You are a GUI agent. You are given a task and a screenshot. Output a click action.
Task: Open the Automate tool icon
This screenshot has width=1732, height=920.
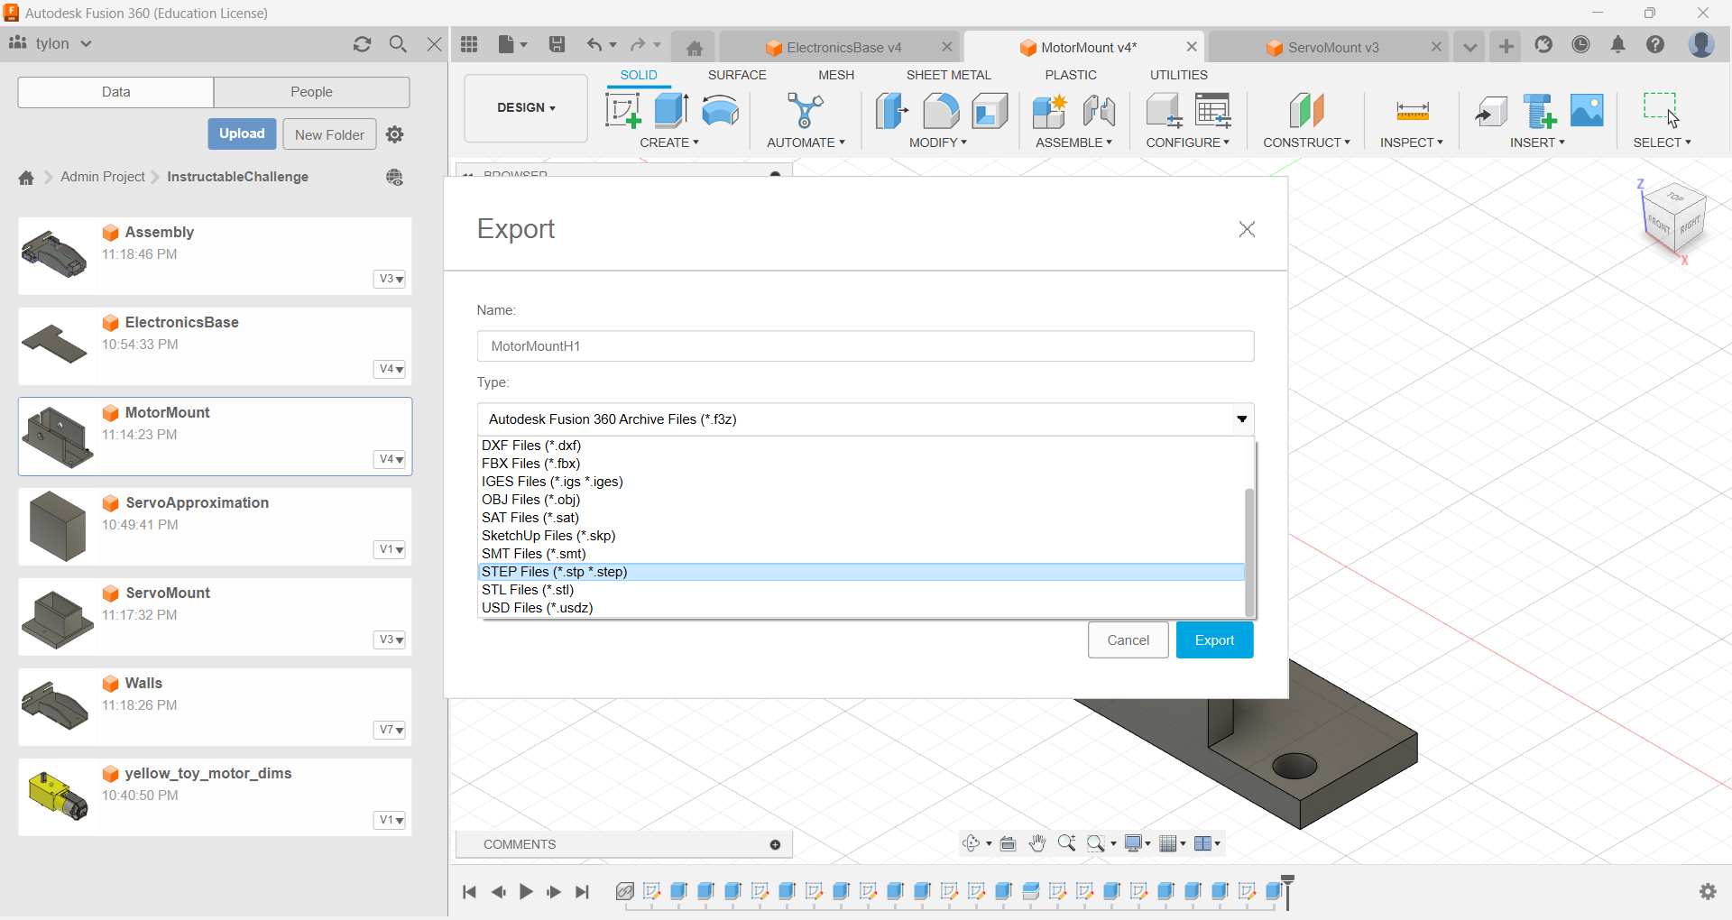click(x=805, y=111)
